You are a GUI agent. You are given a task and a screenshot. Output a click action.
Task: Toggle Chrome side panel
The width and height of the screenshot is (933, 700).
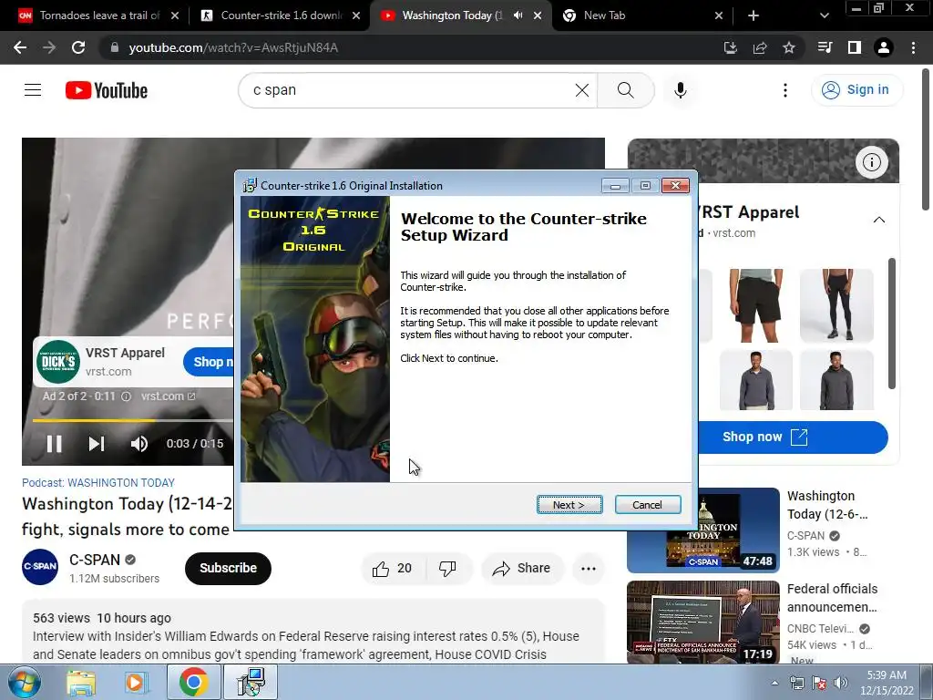pos(855,47)
